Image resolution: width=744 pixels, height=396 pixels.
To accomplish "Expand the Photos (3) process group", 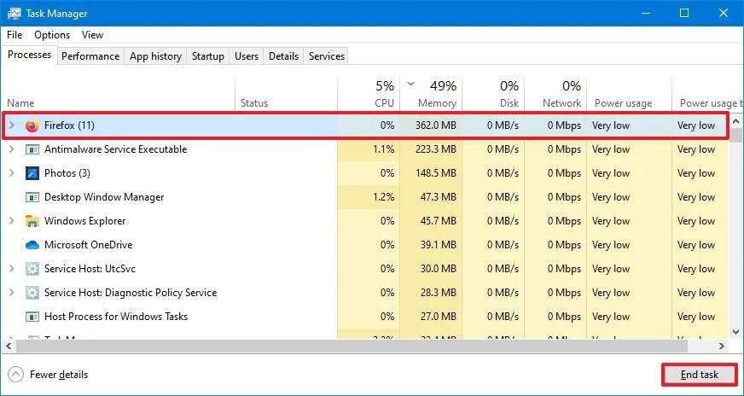I will 12,173.
